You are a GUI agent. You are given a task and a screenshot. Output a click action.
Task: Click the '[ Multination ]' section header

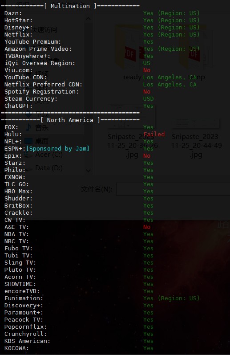click(70, 6)
